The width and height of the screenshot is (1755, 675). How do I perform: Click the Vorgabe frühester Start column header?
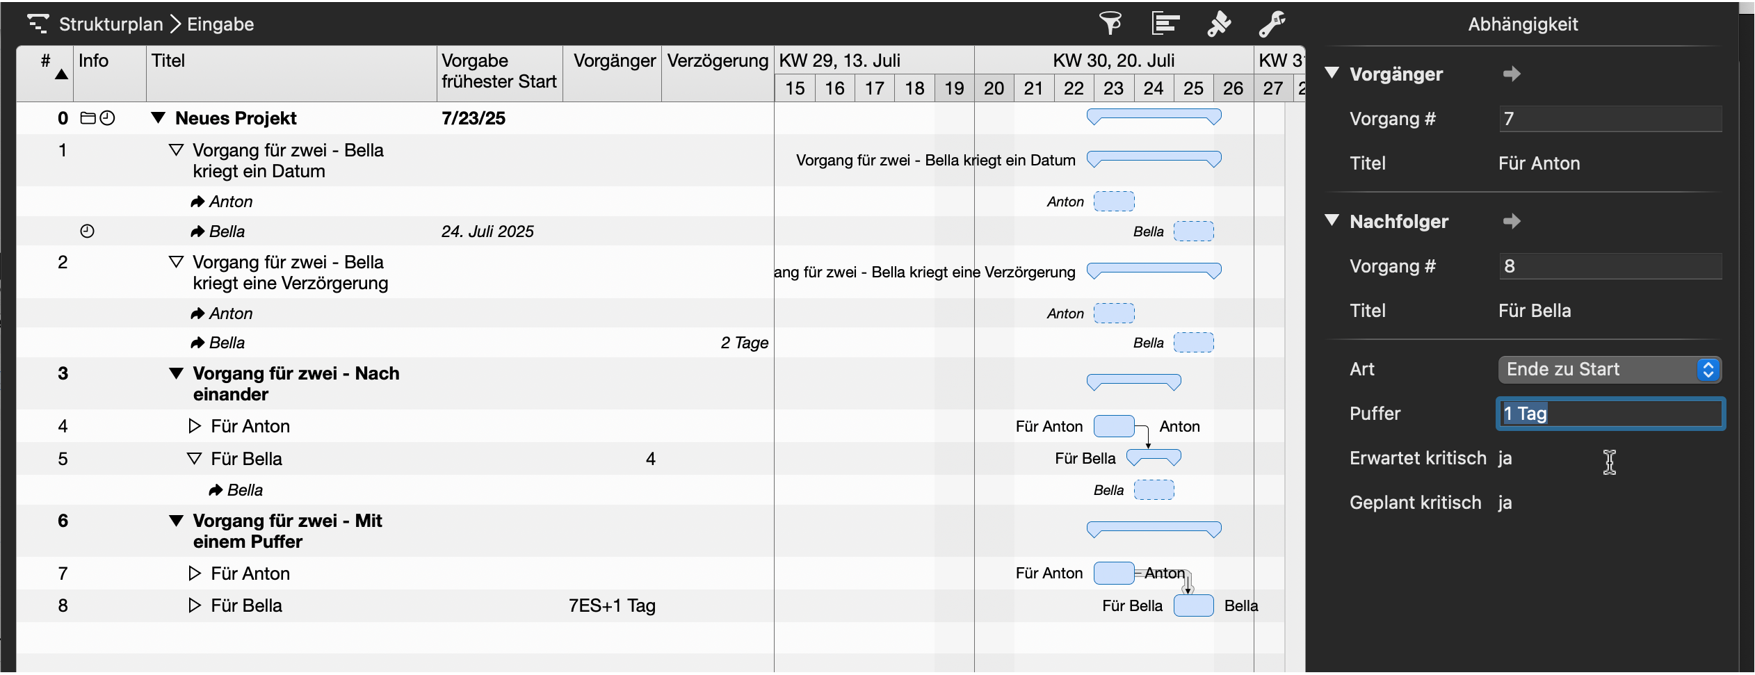(x=499, y=74)
